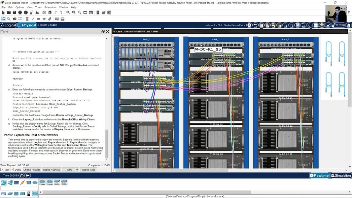
Task: Select Routers subcategory icon
Action: [x=3, y=193]
